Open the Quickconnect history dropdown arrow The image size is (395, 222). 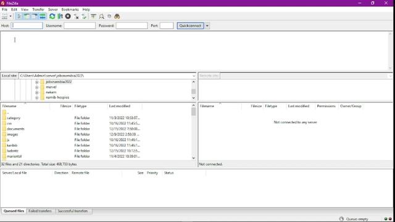(207, 26)
